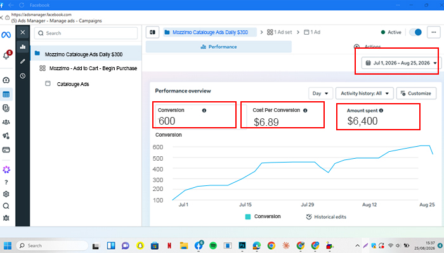Select the pencil edit icon
Viewport: 444px width, 253px height.
[23, 61]
